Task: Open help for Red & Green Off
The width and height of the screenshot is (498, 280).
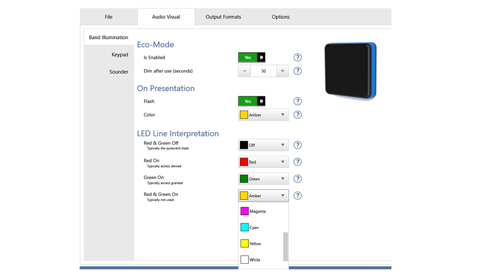Action: tap(297, 145)
